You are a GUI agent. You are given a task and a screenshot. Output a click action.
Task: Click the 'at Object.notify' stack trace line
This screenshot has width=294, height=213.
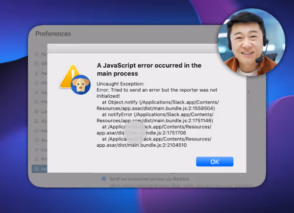160,102
